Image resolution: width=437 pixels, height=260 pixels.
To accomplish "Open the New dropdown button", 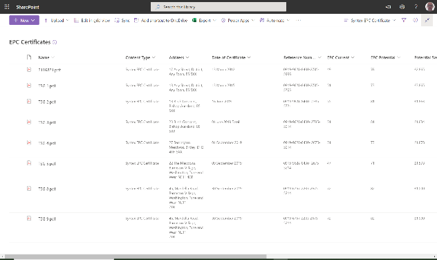I will (x=24, y=20).
